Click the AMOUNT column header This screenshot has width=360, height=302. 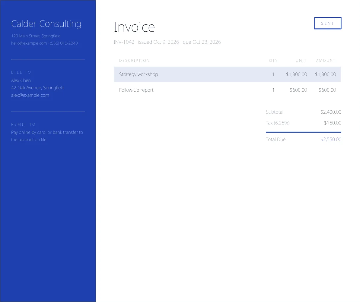coord(326,61)
